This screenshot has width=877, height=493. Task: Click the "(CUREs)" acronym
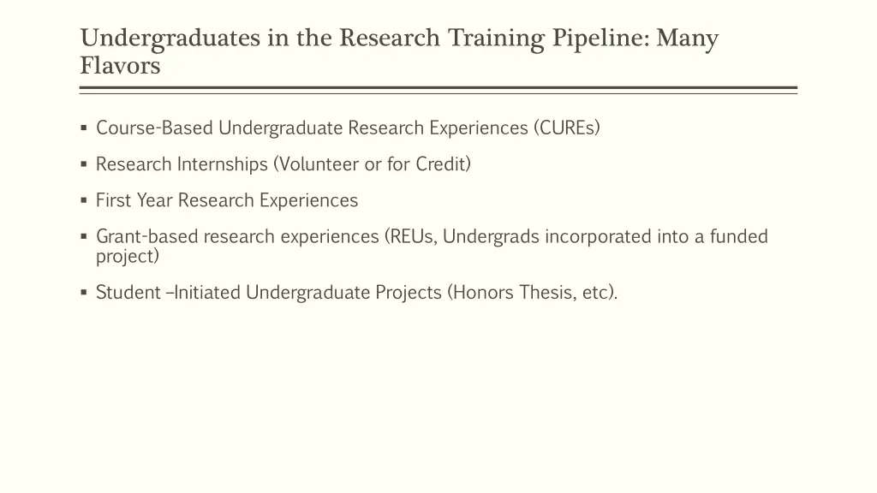[x=566, y=128]
